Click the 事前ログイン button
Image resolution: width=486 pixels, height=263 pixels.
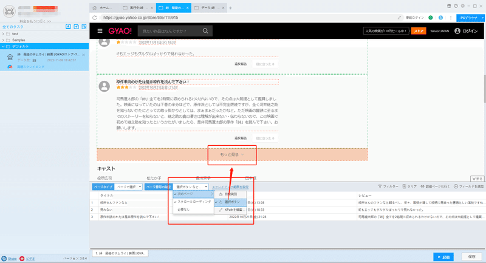click(x=415, y=18)
